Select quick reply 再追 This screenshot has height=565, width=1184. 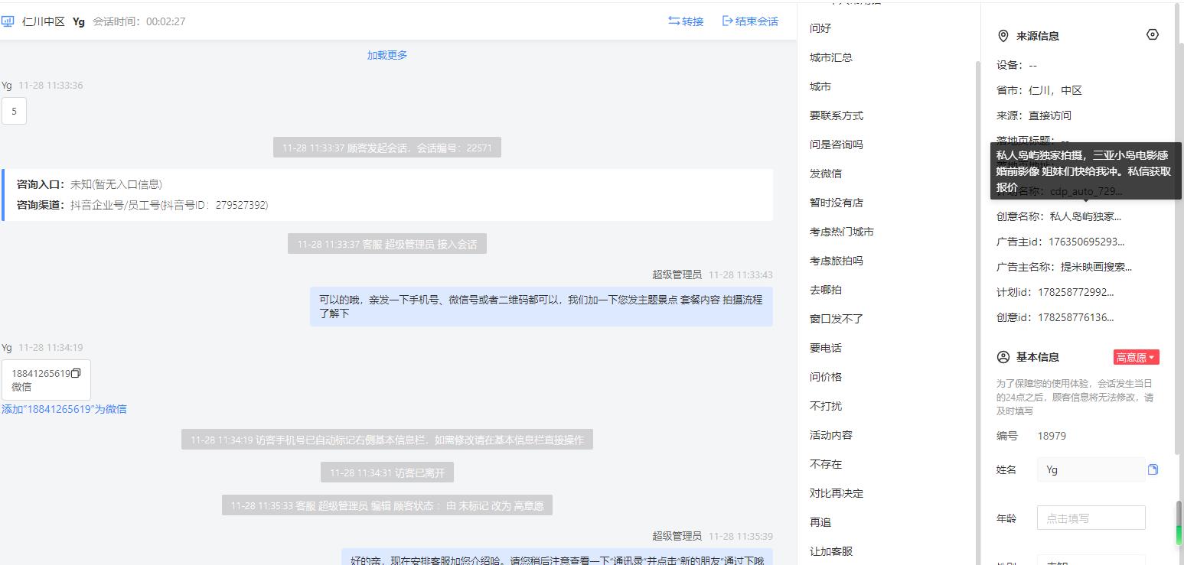(x=820, y=522)
